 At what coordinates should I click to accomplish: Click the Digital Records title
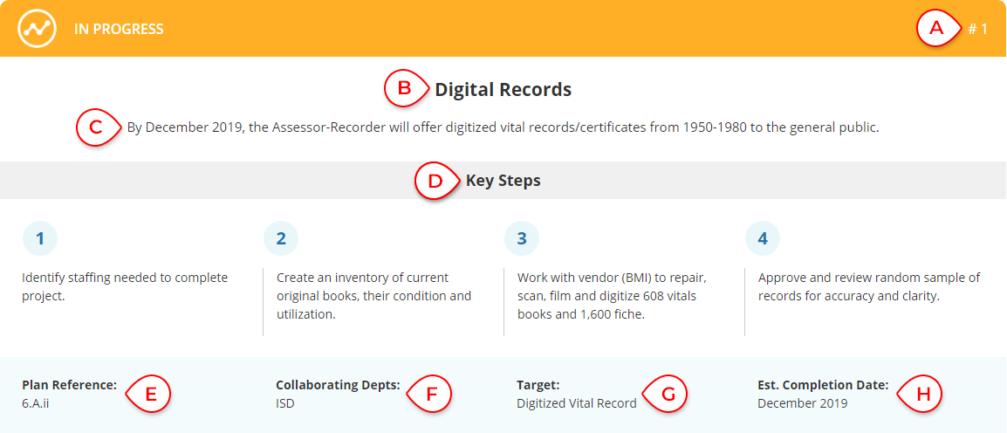503,89
